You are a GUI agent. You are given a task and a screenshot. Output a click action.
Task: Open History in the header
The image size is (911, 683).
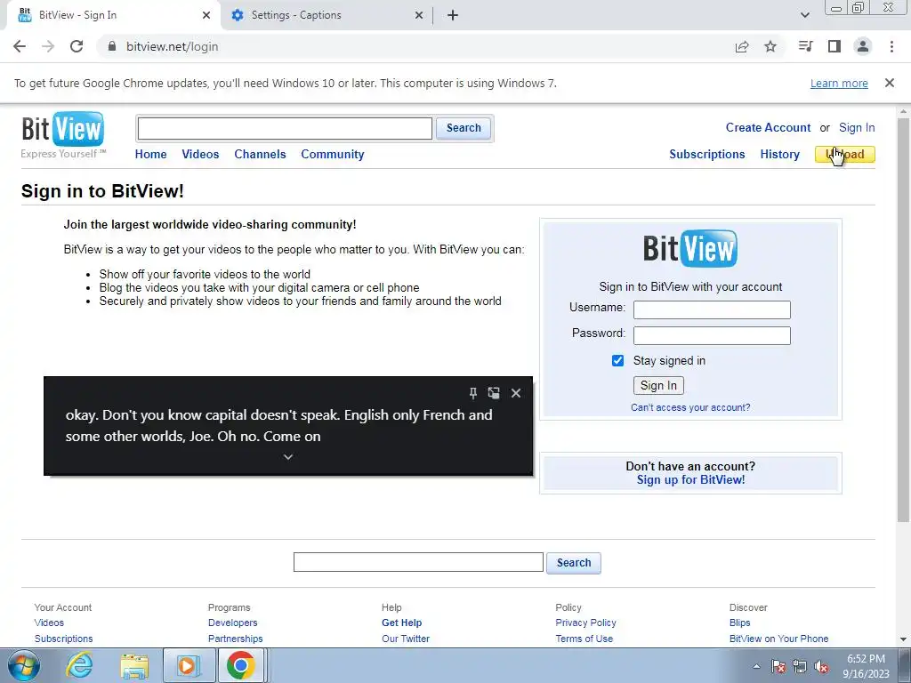click(779, 155)
